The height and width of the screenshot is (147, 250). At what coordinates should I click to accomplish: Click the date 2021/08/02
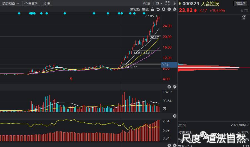pos(240,125)
